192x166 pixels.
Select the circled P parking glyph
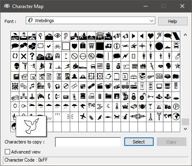[x=176, y=106]
